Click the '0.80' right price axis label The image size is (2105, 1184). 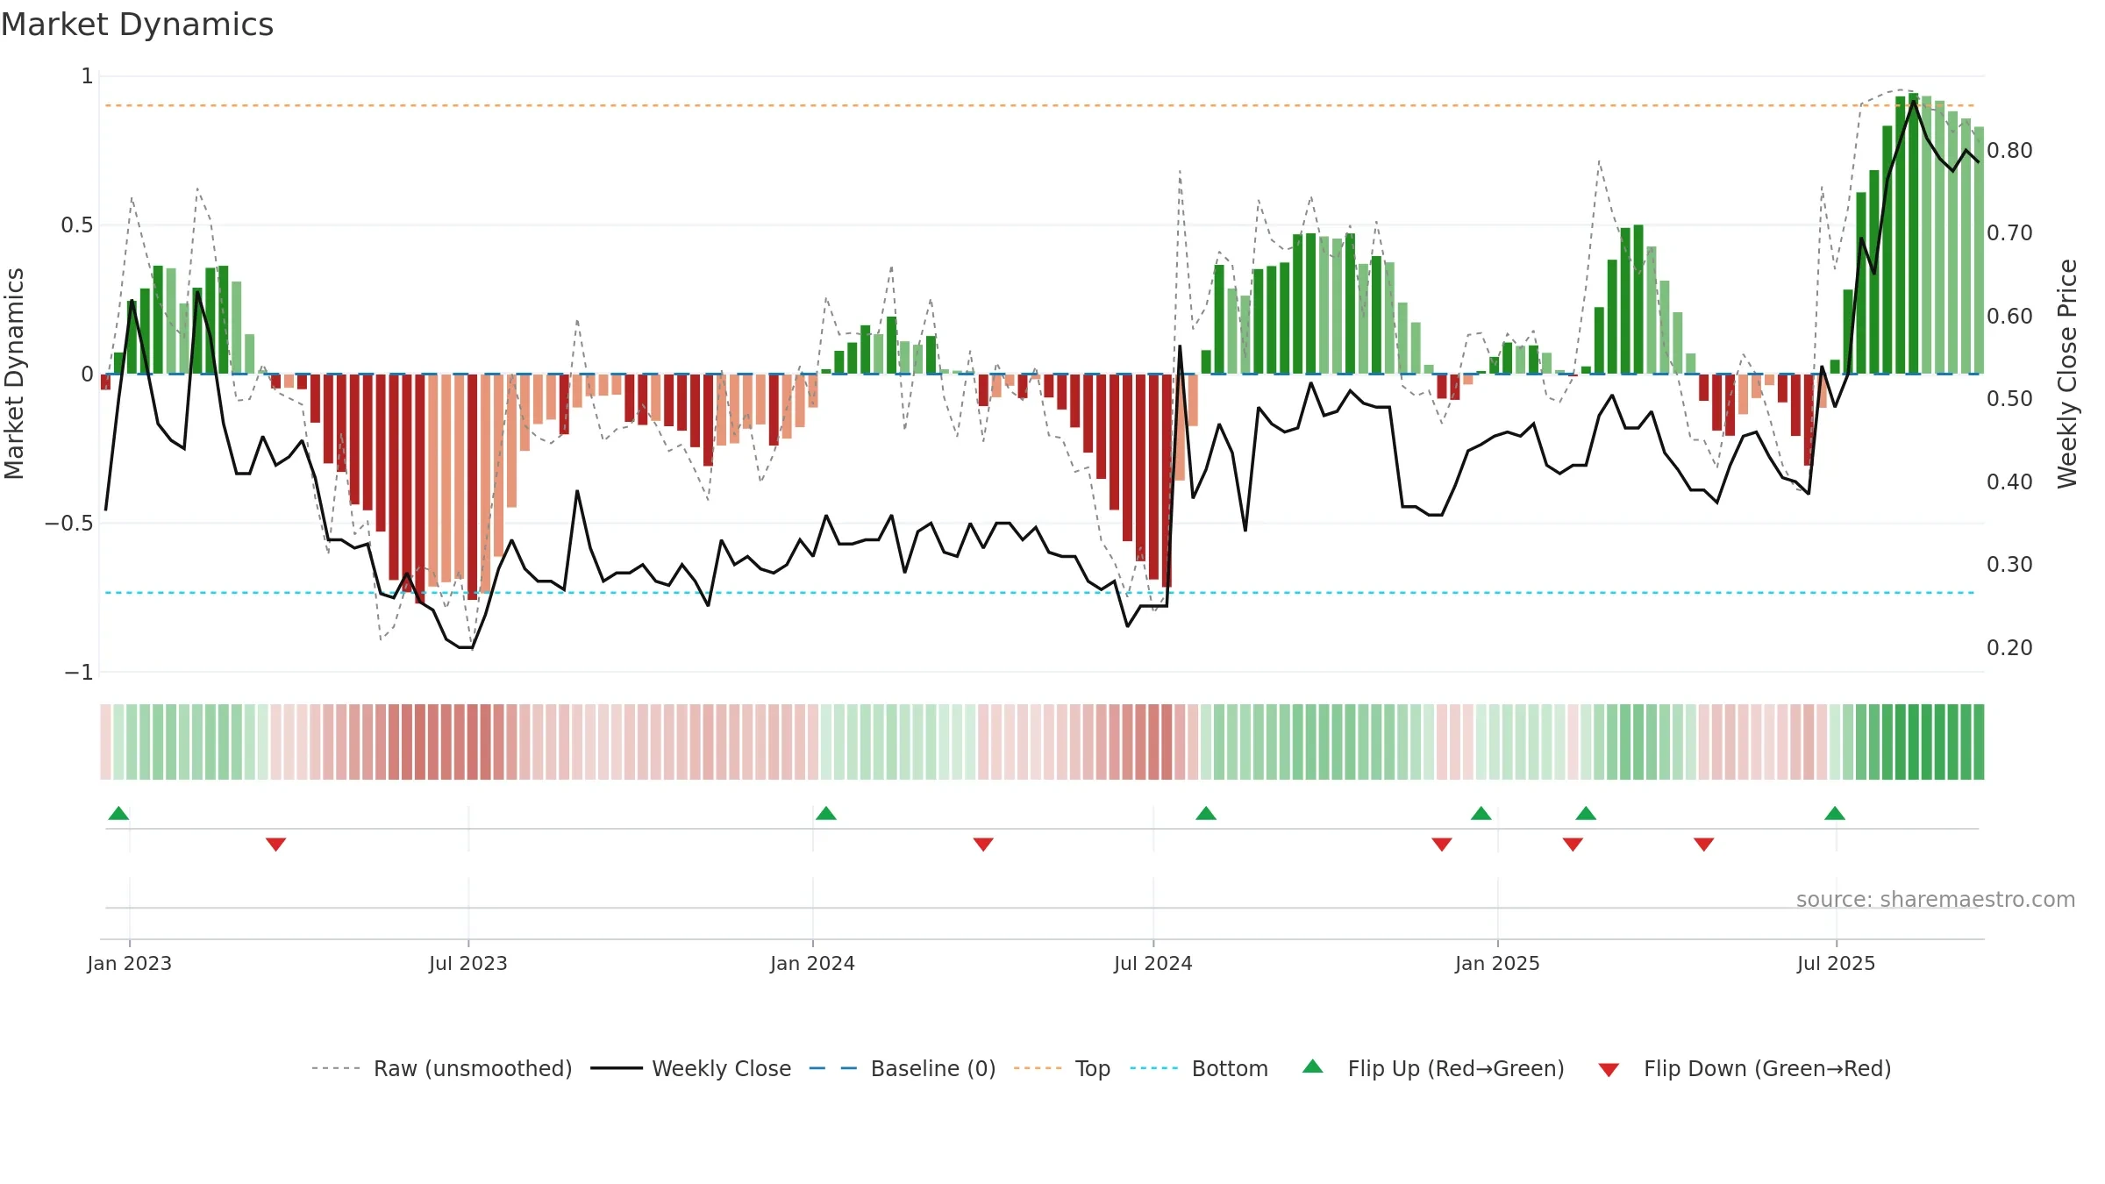tap(2009, 151)
